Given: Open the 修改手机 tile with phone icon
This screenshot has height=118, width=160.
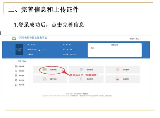Looking at the screenshot, I should point(86,79).
